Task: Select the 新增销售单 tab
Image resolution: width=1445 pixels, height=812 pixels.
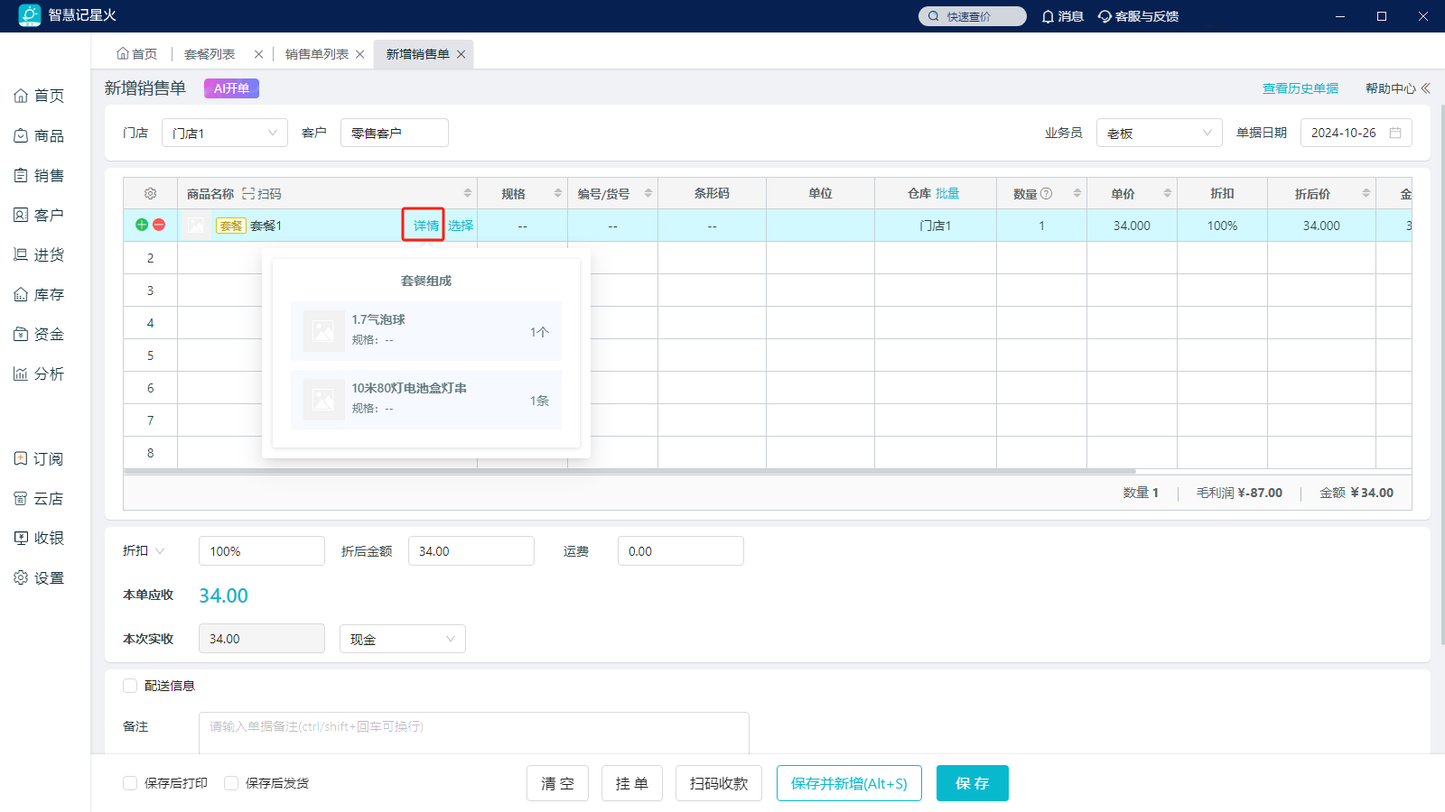Action: (418, 54)
